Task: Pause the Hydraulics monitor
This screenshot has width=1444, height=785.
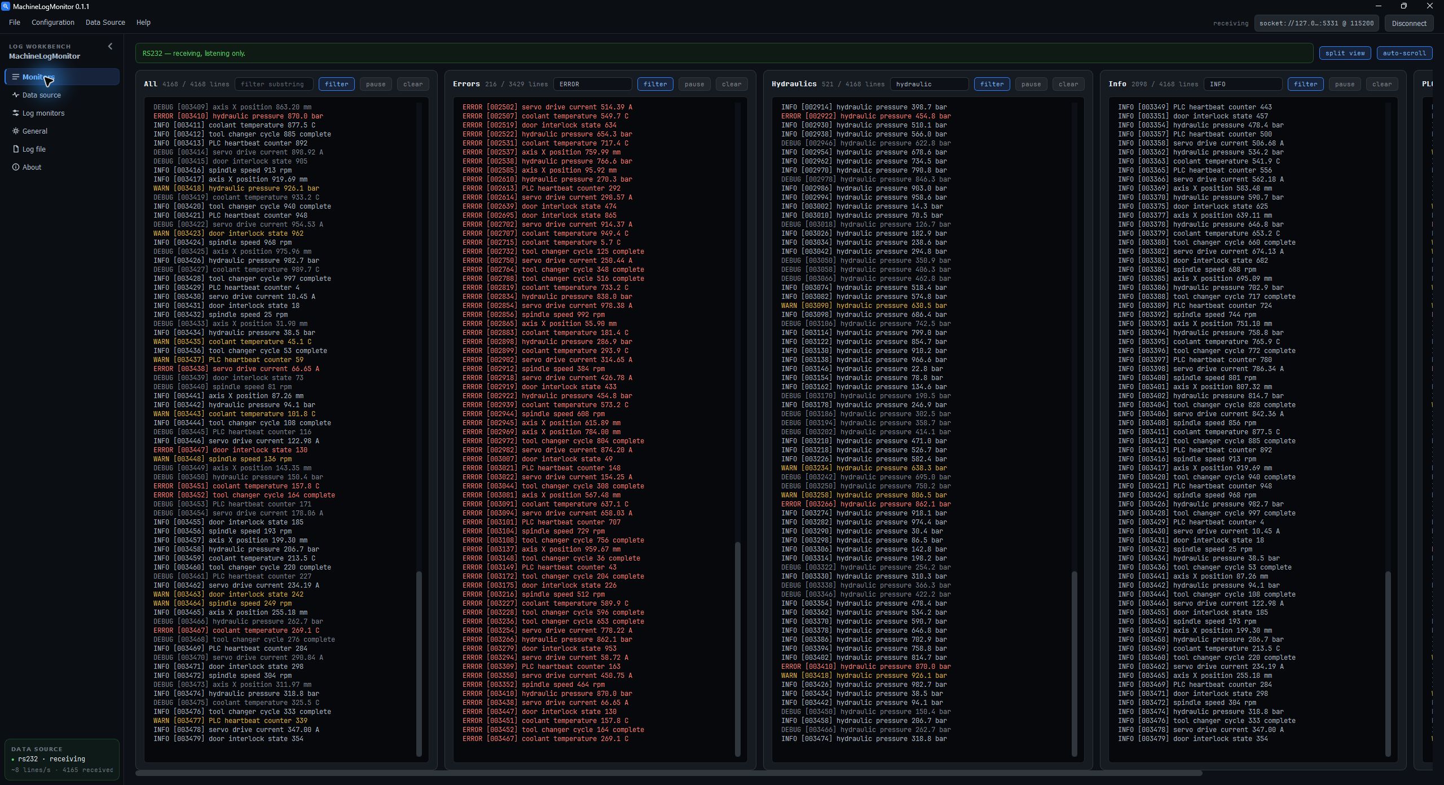Action: pyautogui.click(x=1031, y=84)
